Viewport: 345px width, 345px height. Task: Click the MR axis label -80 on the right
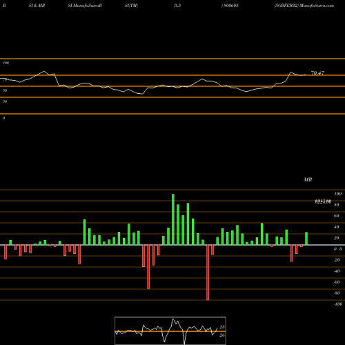337,293
